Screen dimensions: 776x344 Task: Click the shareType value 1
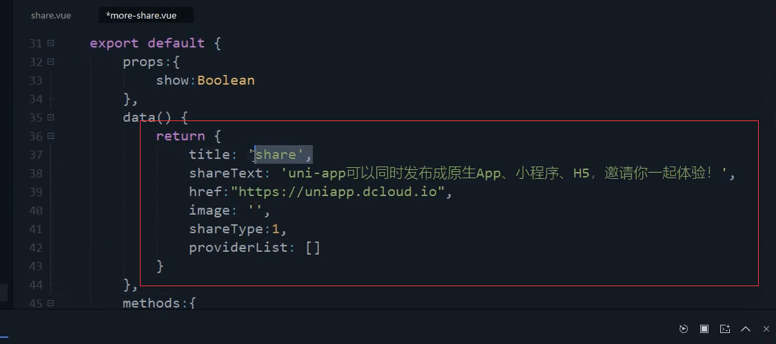point(275,229)
